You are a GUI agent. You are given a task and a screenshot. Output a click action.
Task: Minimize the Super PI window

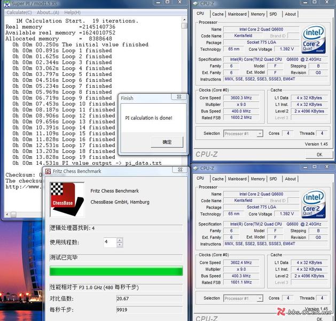(158, 2)
